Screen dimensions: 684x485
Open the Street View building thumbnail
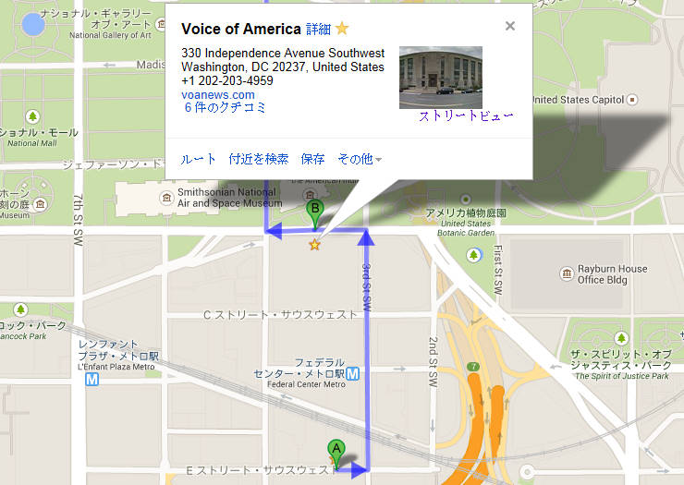point(441,78)
